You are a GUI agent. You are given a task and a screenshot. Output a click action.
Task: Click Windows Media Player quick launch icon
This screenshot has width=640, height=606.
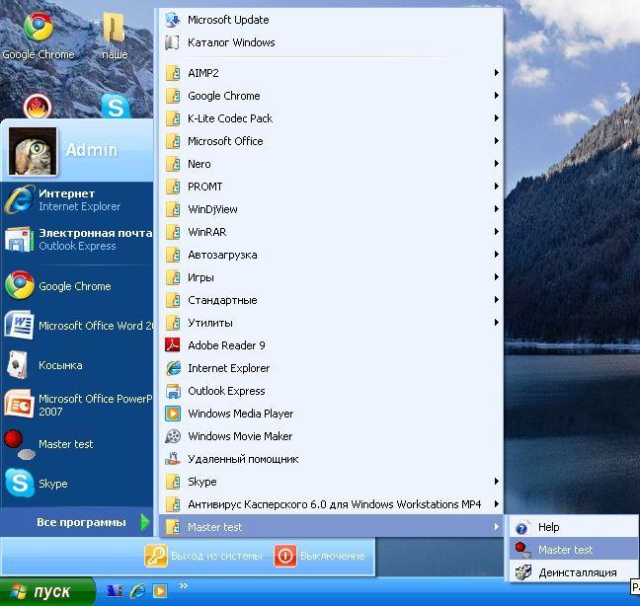click(160, 591)
